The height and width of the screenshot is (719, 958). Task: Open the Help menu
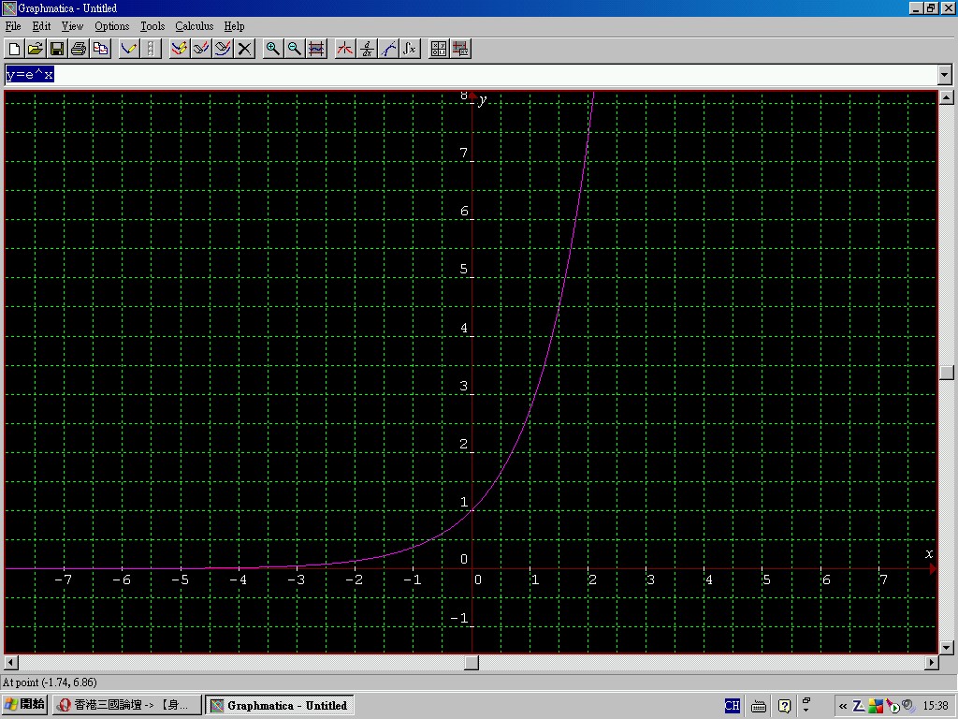234,26
